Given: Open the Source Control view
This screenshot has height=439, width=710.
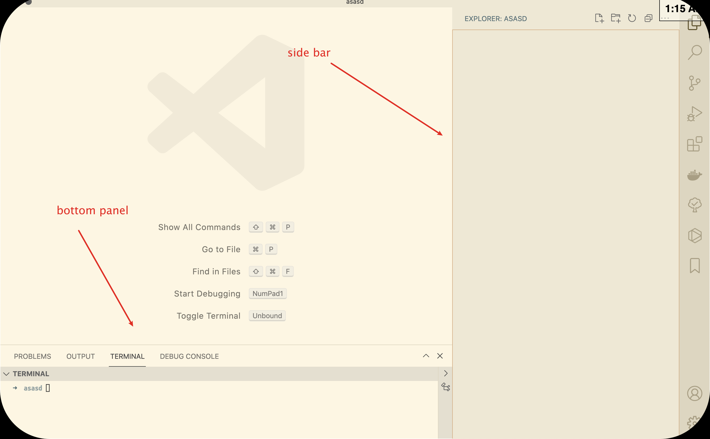Looking at the screenshot, I should pyautogui.click(x=695, y=83).
